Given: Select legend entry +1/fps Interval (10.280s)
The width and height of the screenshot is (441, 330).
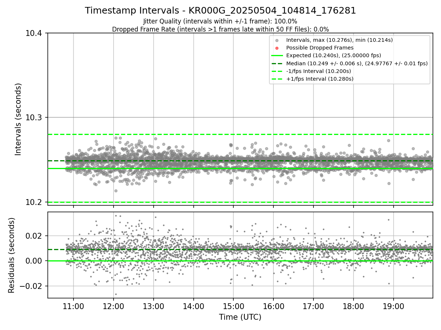Looking at the screenshot, I should click(x=320, y=79).
